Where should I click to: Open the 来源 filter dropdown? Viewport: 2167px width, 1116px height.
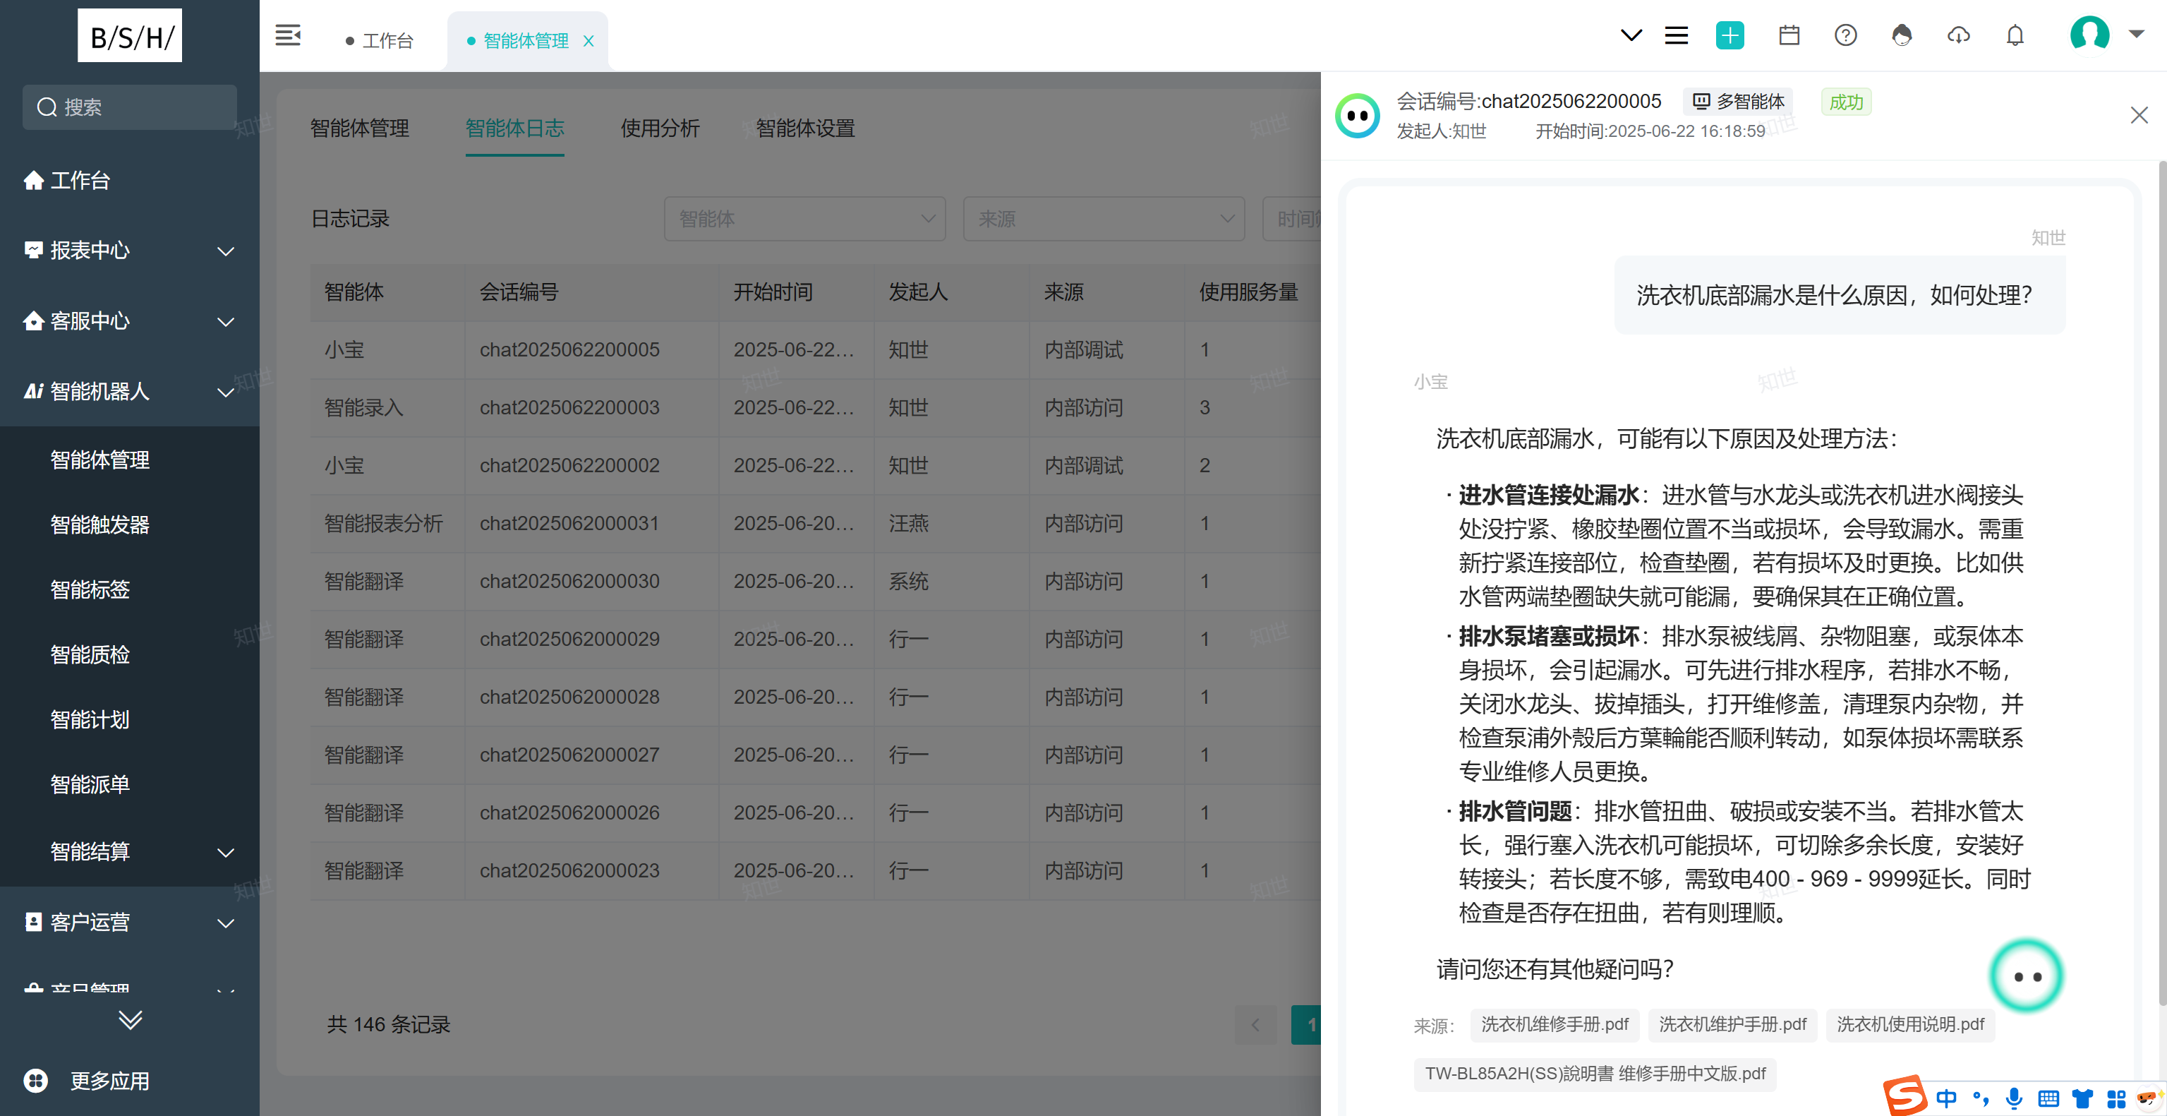click(1104, 219)
